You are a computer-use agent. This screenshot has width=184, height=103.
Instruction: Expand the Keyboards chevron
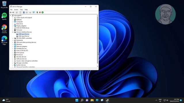tap(13, 40)
